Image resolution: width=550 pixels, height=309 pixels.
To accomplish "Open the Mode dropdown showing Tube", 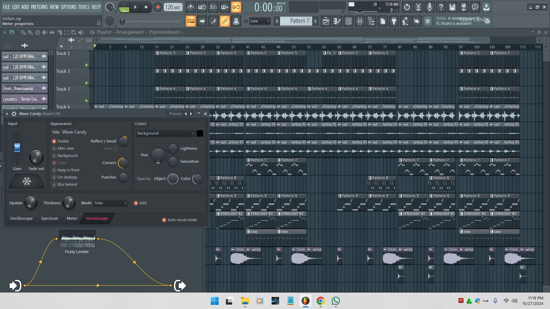I will [x=110, y=203].
